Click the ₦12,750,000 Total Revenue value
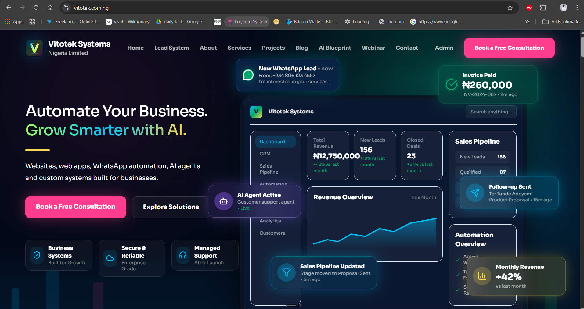The height and width of the screenshot is (309, 584). [336, 156]
